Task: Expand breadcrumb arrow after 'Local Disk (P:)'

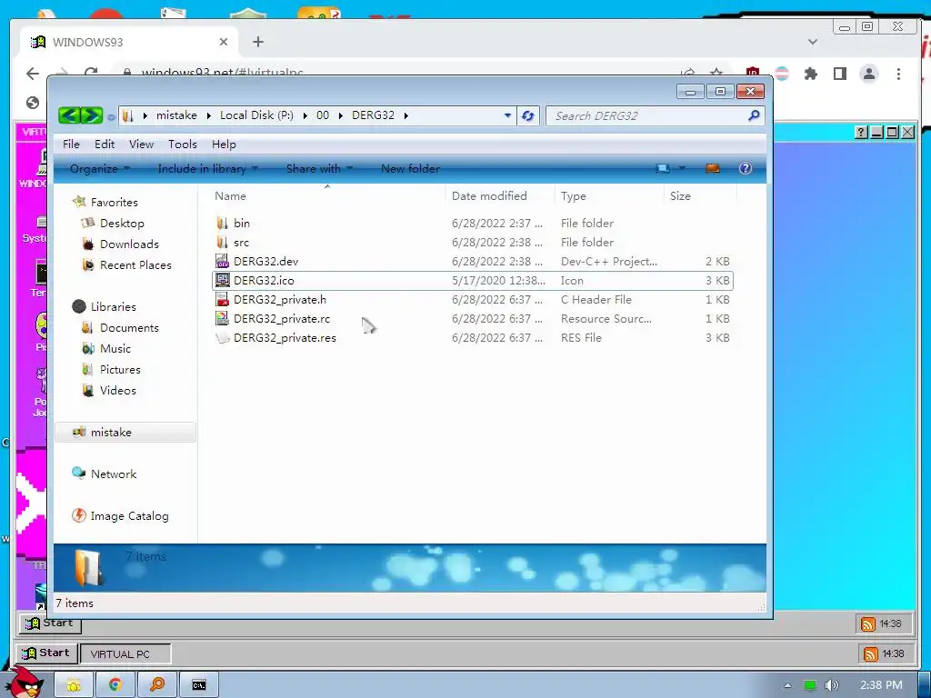Action: (x=305, y=115)
